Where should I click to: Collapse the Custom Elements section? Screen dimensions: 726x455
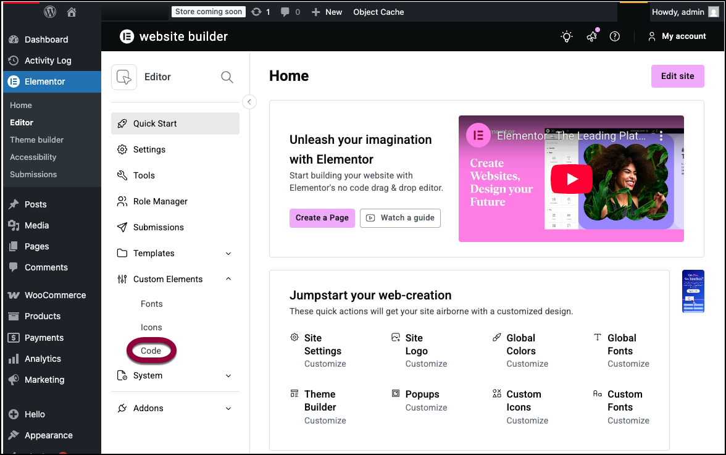[228, 280]
